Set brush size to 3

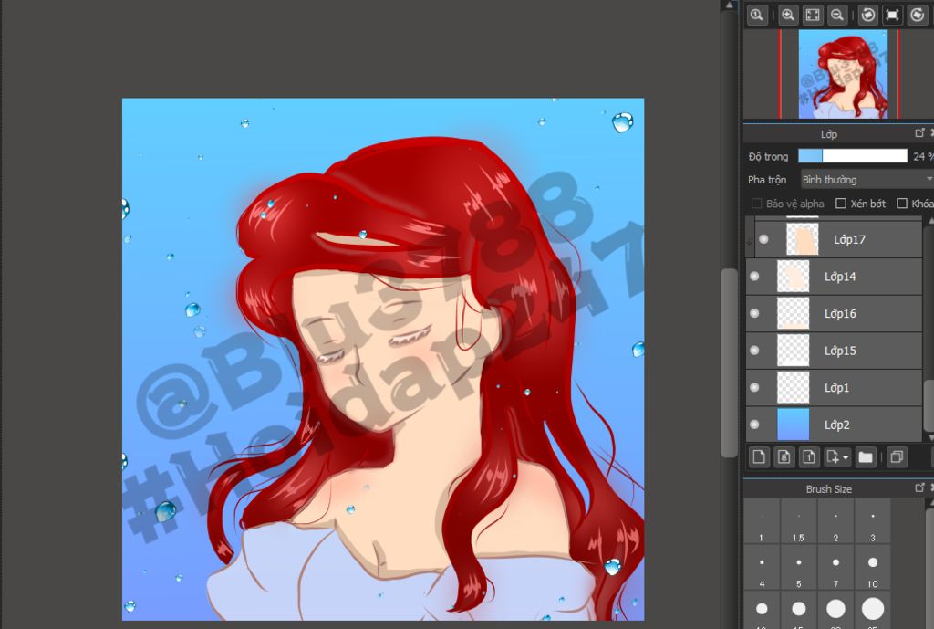(x=873, y=520)
